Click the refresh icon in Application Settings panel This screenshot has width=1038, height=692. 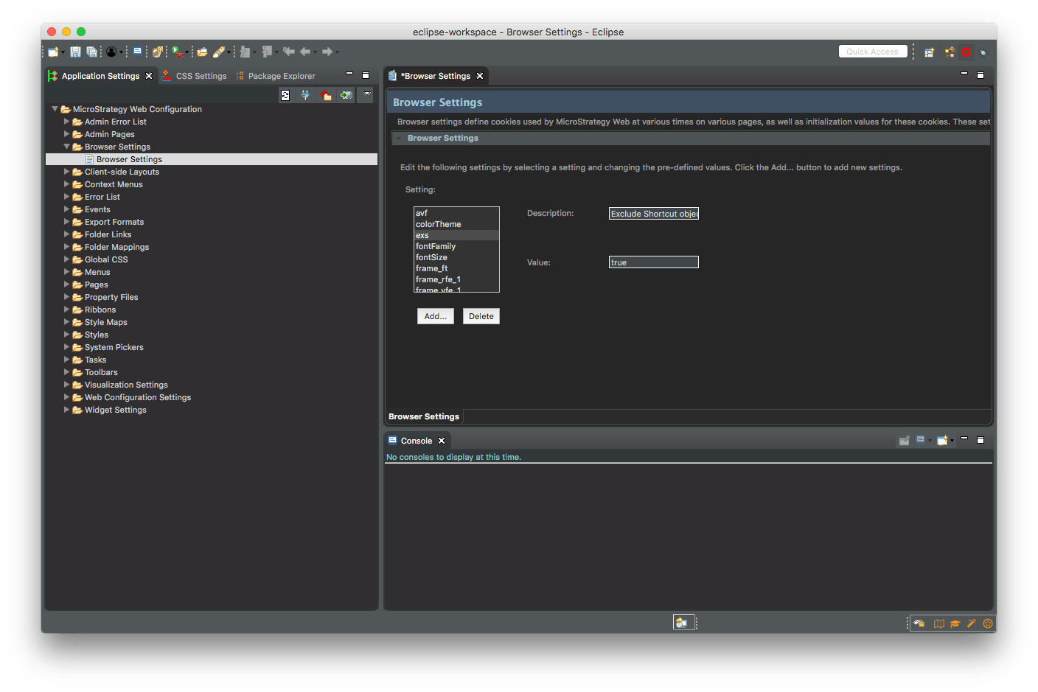pyautogui.click(x=285, y=95)
